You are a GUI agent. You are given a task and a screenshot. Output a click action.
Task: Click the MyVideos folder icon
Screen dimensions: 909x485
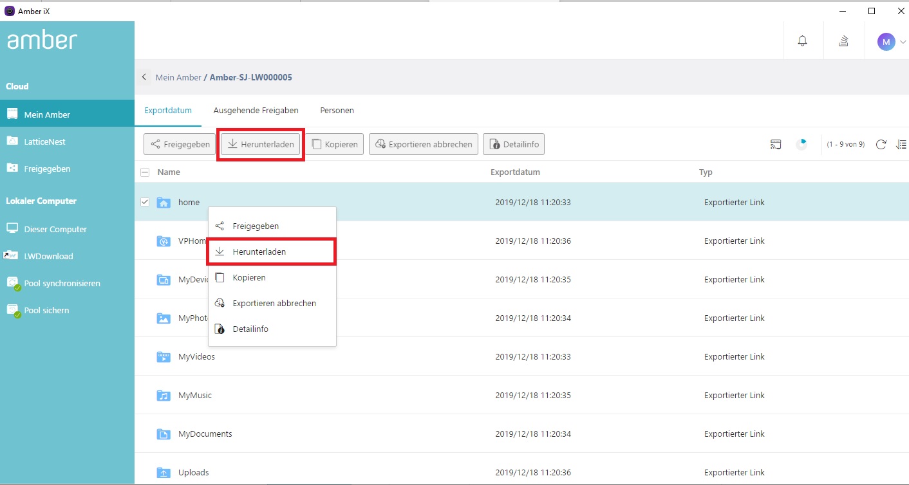164,357
